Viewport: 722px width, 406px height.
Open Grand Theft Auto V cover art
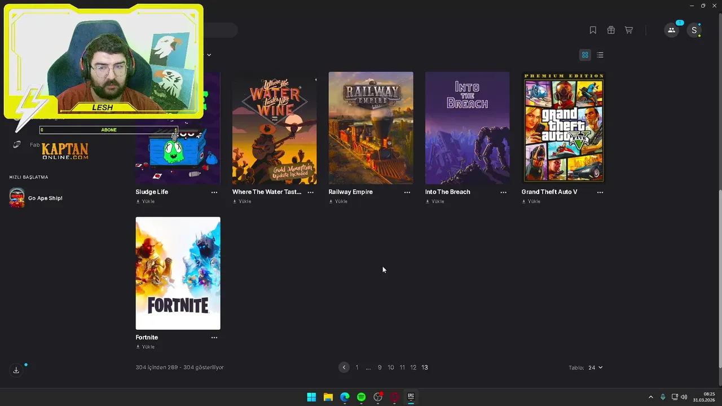(564, 128)
